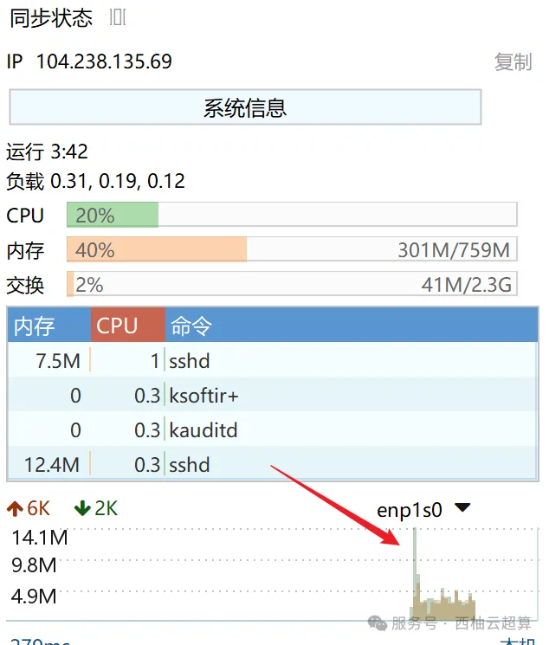Select the sshd 7.5M process row
This screenshot has height=645, width=549.
point(273,360)
